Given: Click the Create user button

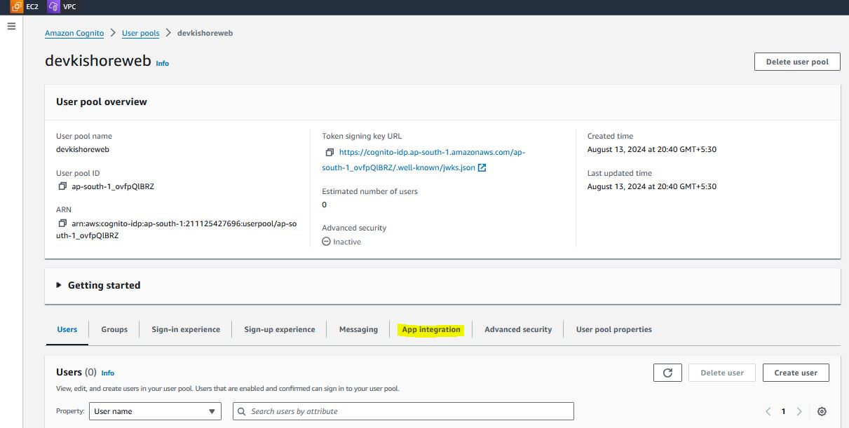Looking at the screenshot, I should pyautogui.click(x=796, y=373).
